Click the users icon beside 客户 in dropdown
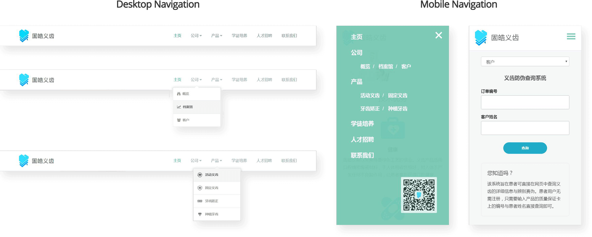 [x=179, y=120]
